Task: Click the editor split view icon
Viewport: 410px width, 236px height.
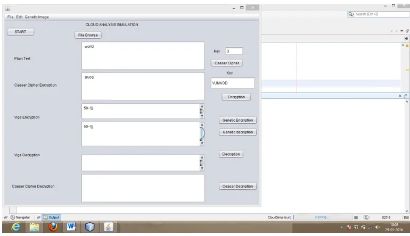Action: click(406, 38)
